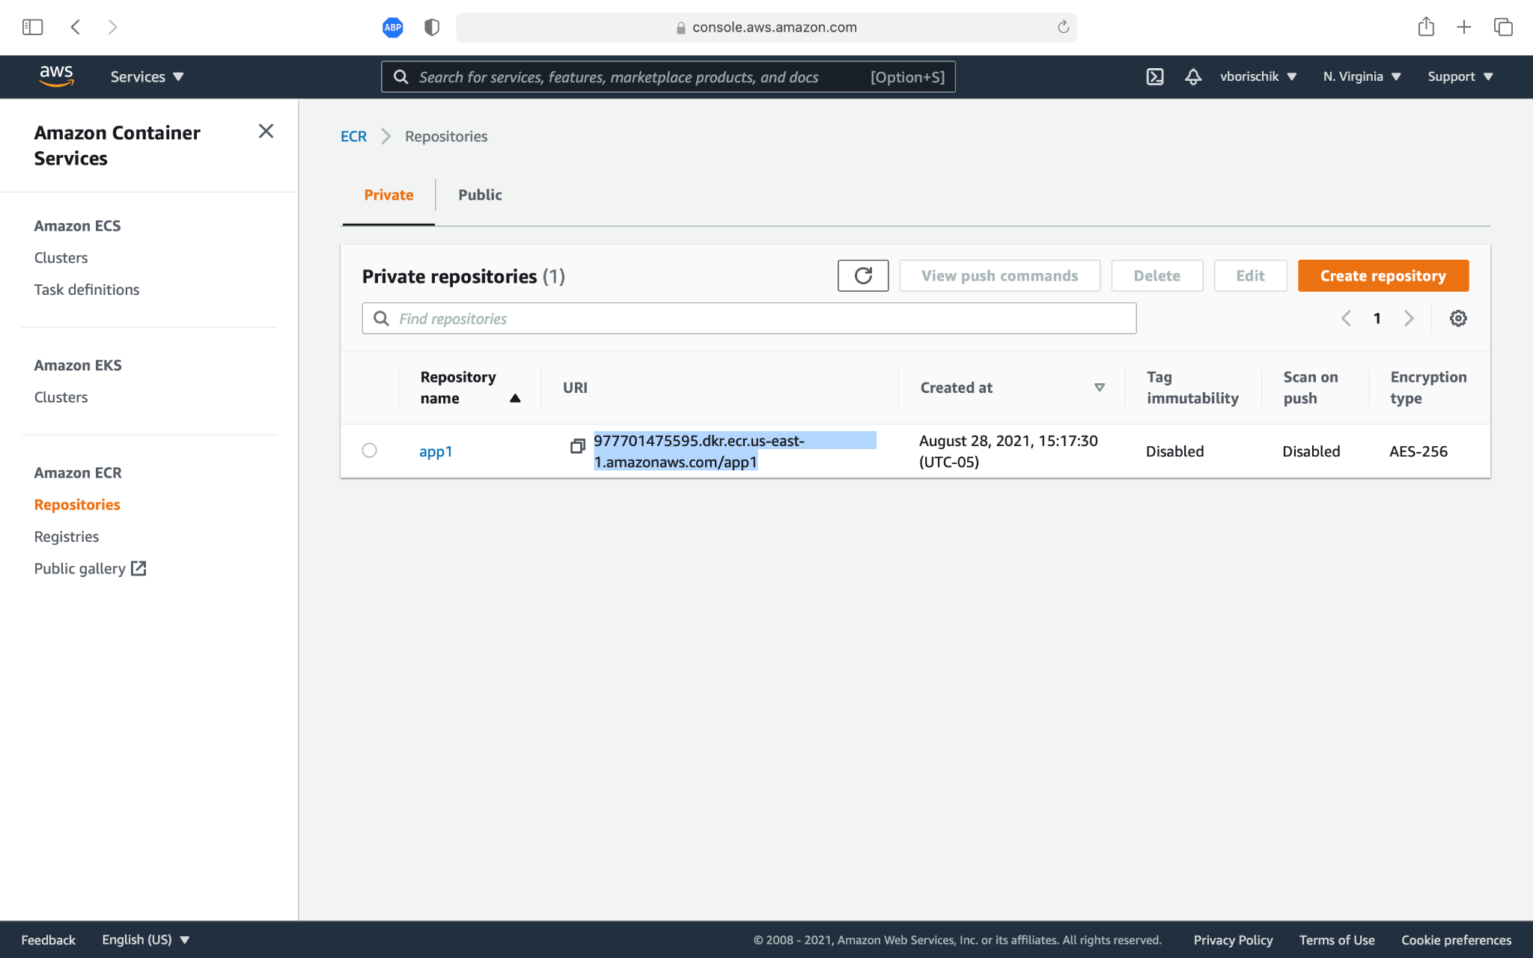This screenshot has width=1533, height=958.
Task: Launch the AWS CloudShell icon
Action: (x=1155, y=76)
